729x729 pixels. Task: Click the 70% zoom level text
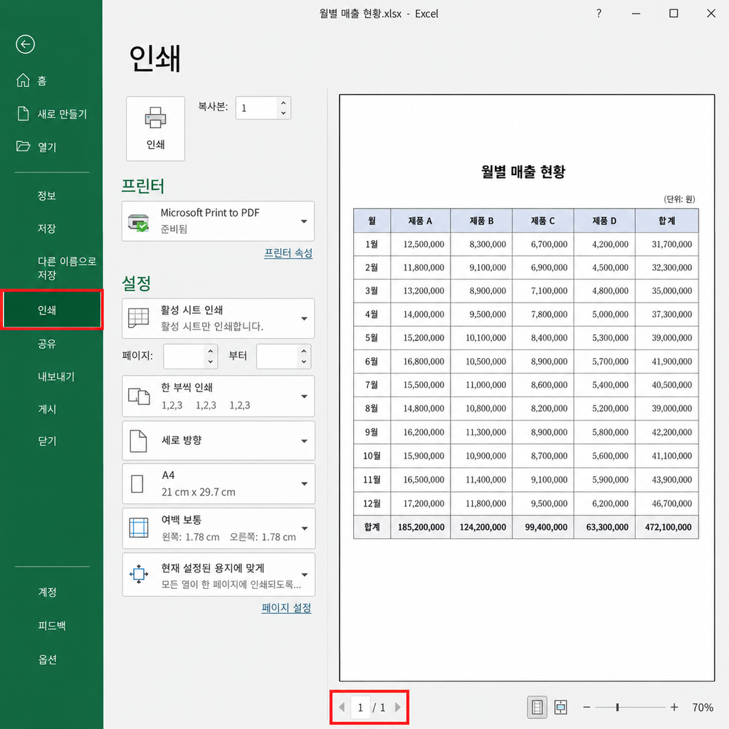[x=703, y=708]
